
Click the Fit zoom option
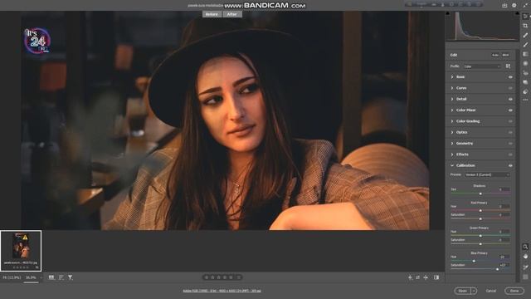click(12, 277)
